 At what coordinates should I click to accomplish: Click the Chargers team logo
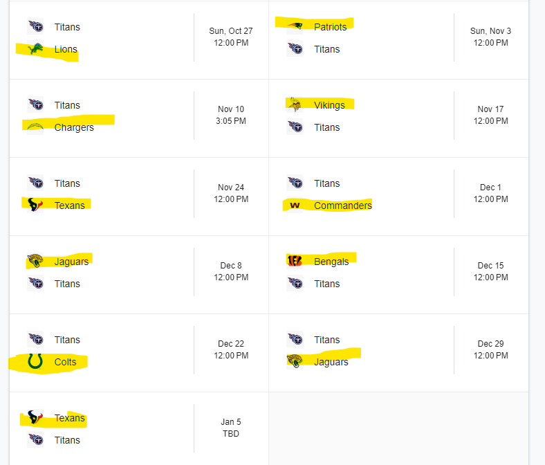click(35, 127)
